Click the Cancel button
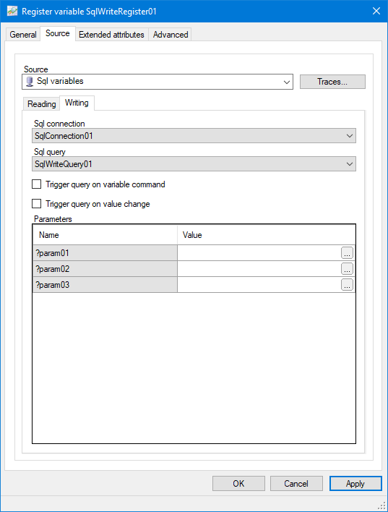 (296, 484)
